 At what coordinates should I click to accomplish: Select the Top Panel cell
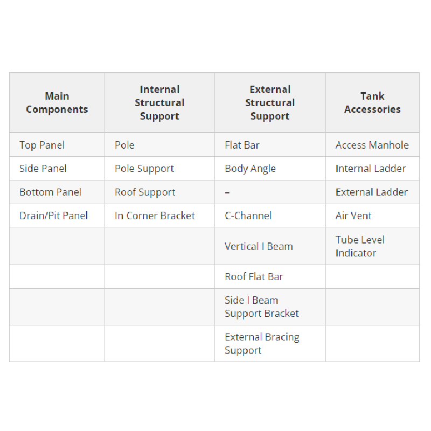pos(42,145)
